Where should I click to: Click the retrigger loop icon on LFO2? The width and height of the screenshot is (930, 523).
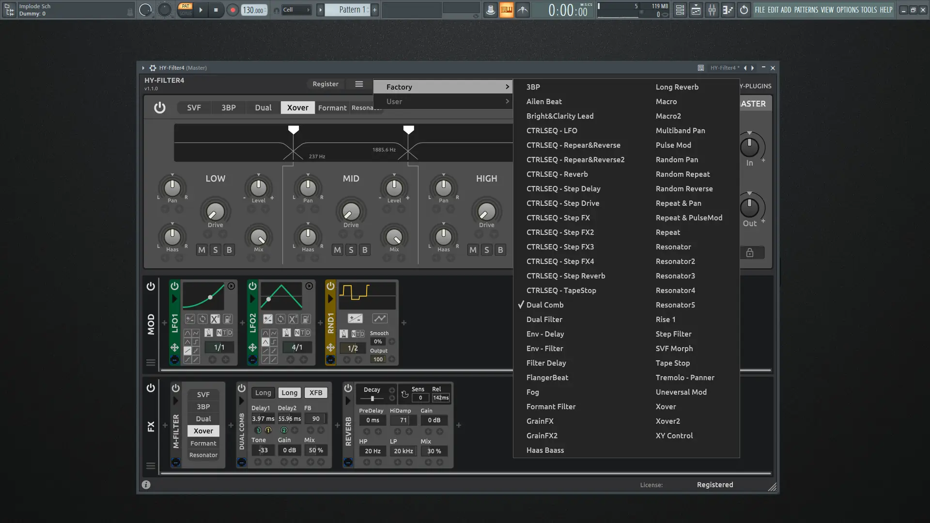tap(281, 320)
